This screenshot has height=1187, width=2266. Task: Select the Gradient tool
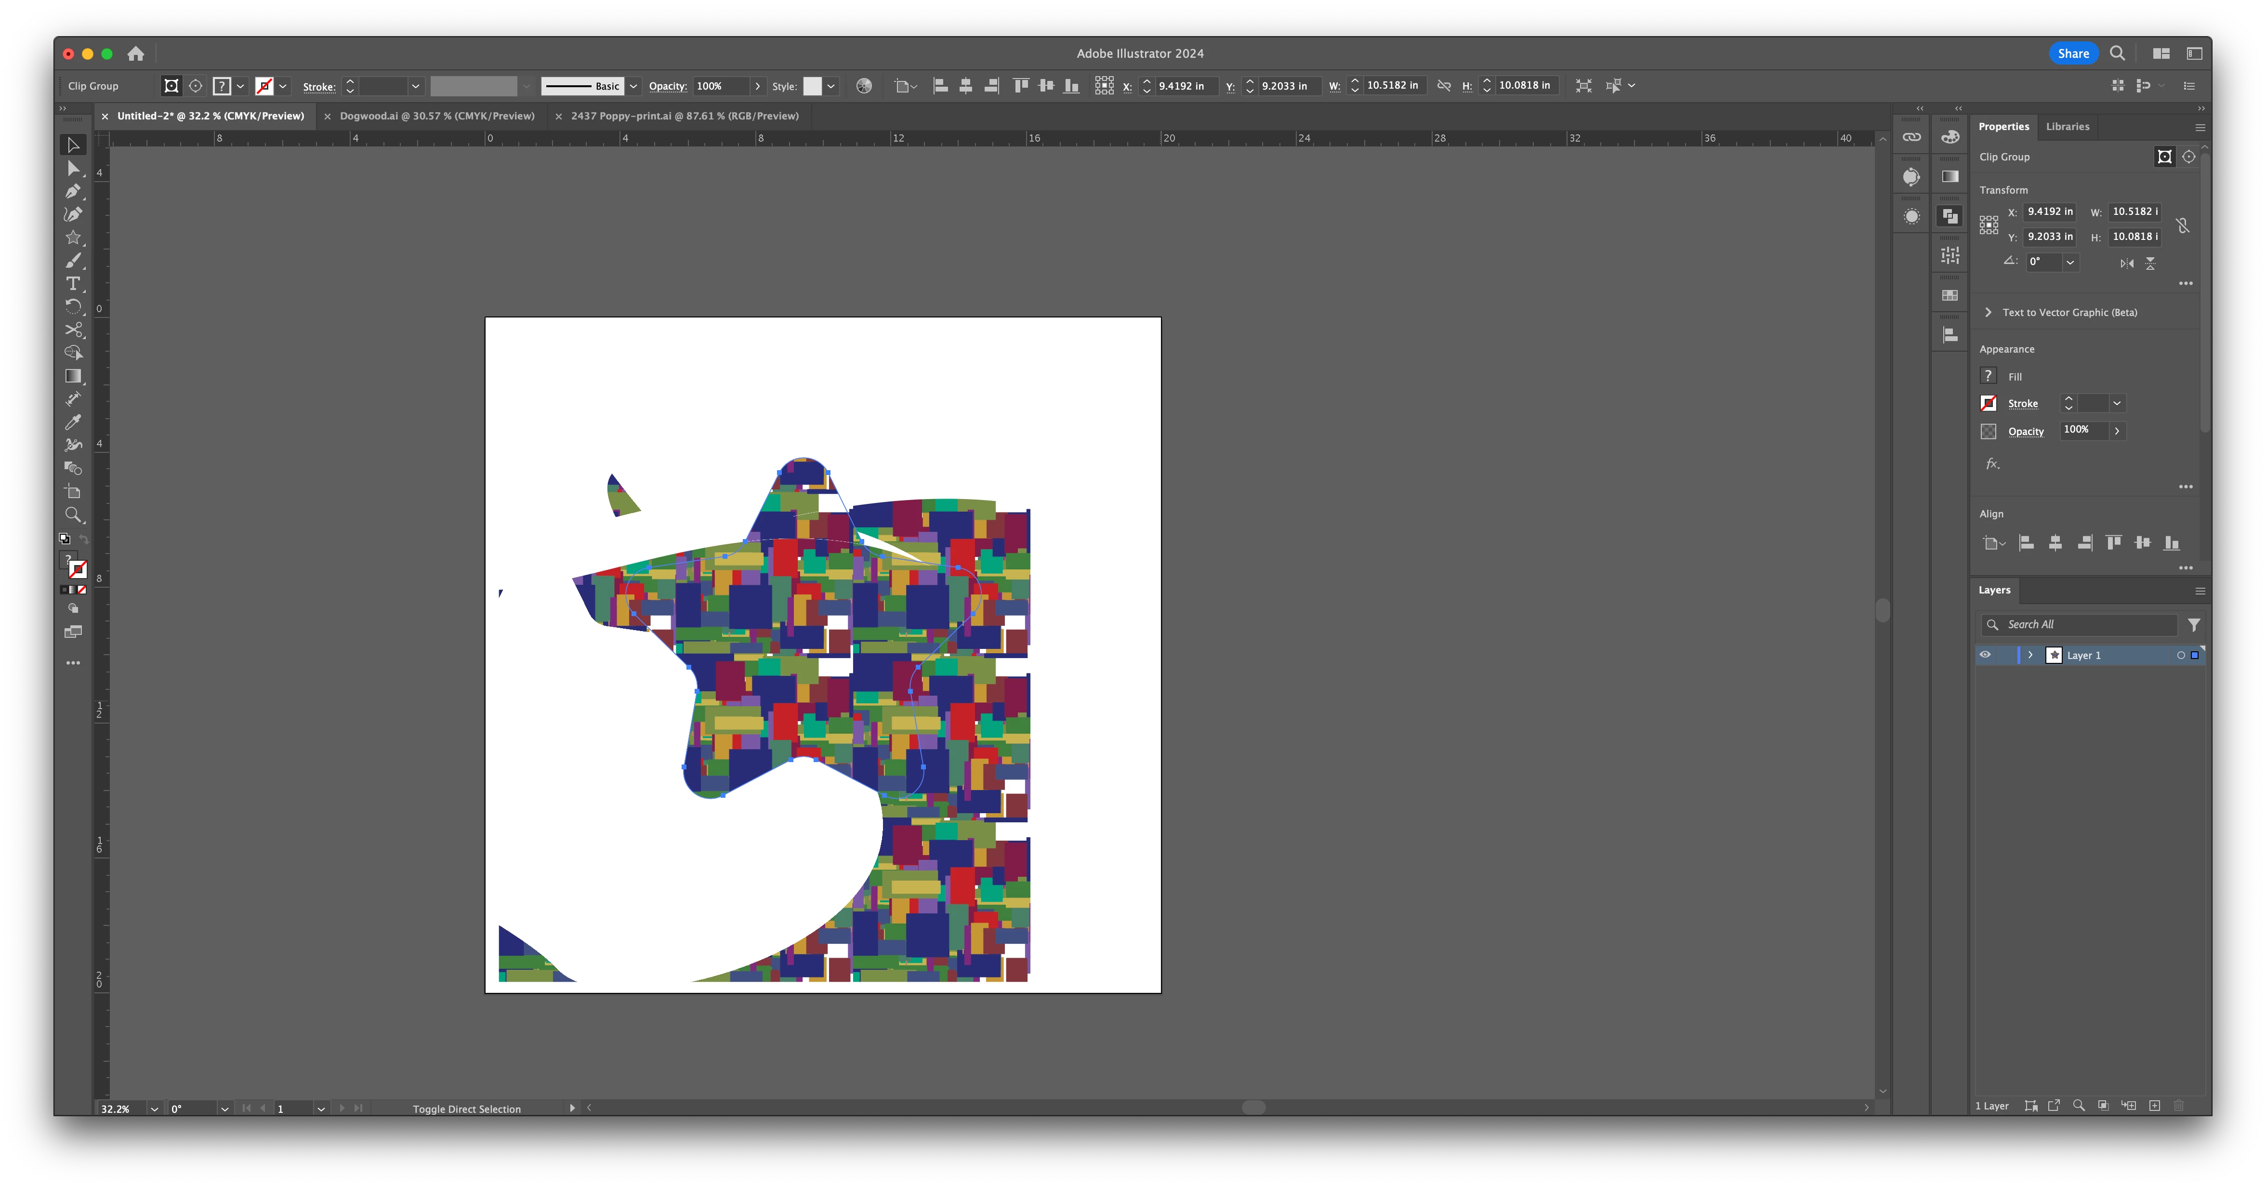[73, 376]
